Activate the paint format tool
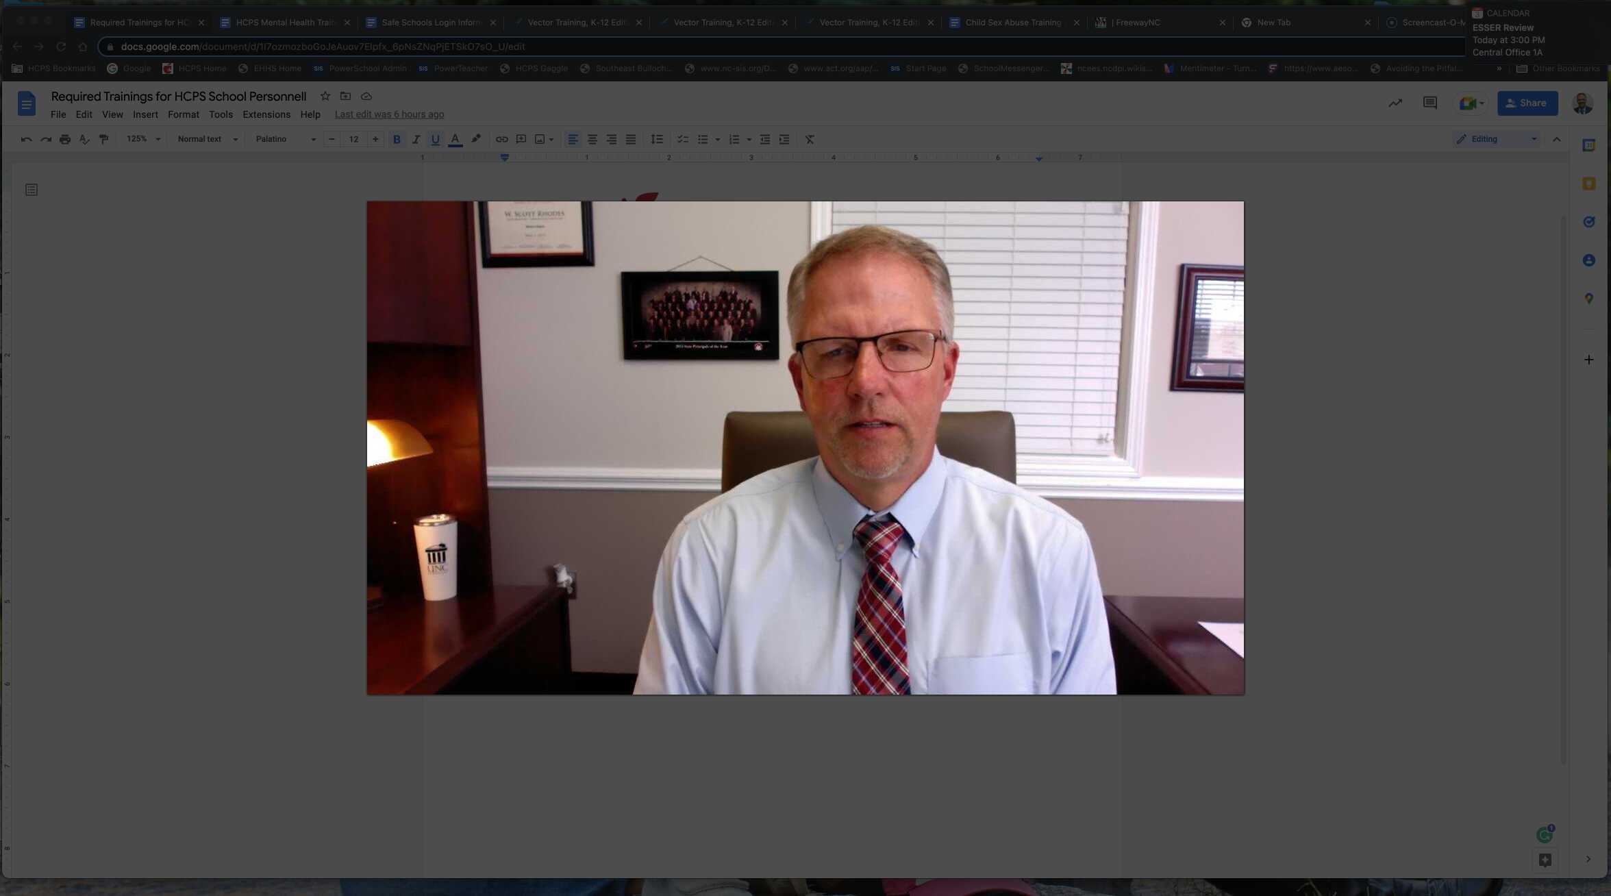Screen dimensions: 1611x896 (x=104, y=139)
